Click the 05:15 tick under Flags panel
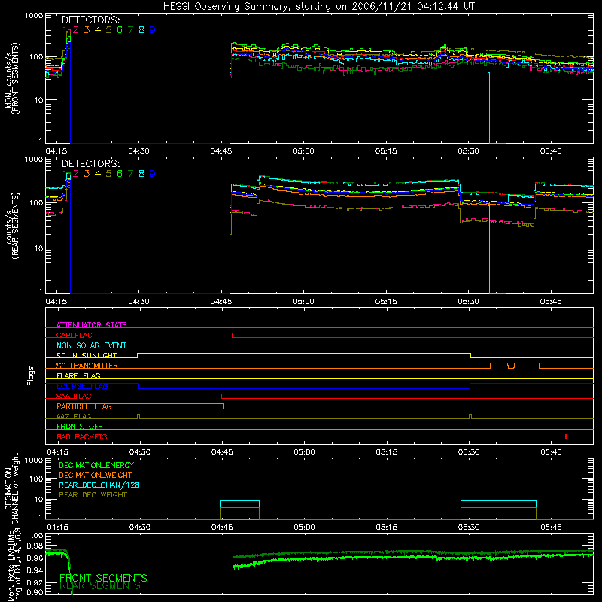The height and width of the screenshot is (602, 602). click(386, 452)
